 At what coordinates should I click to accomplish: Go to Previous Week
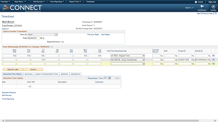93,35
